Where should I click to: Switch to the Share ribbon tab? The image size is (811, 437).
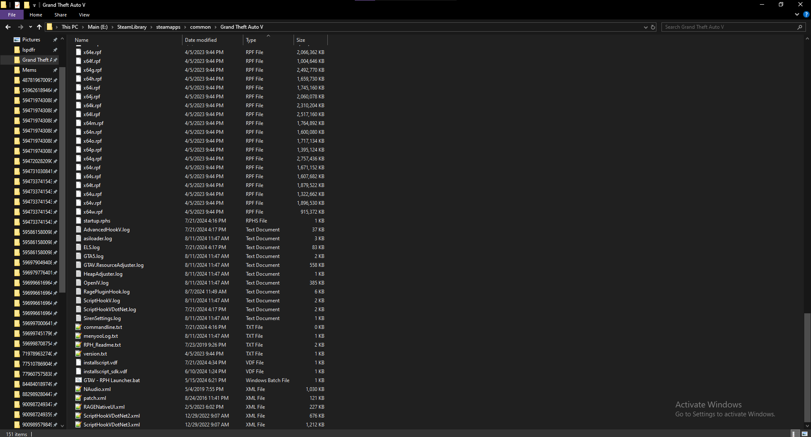coord(60,15)
